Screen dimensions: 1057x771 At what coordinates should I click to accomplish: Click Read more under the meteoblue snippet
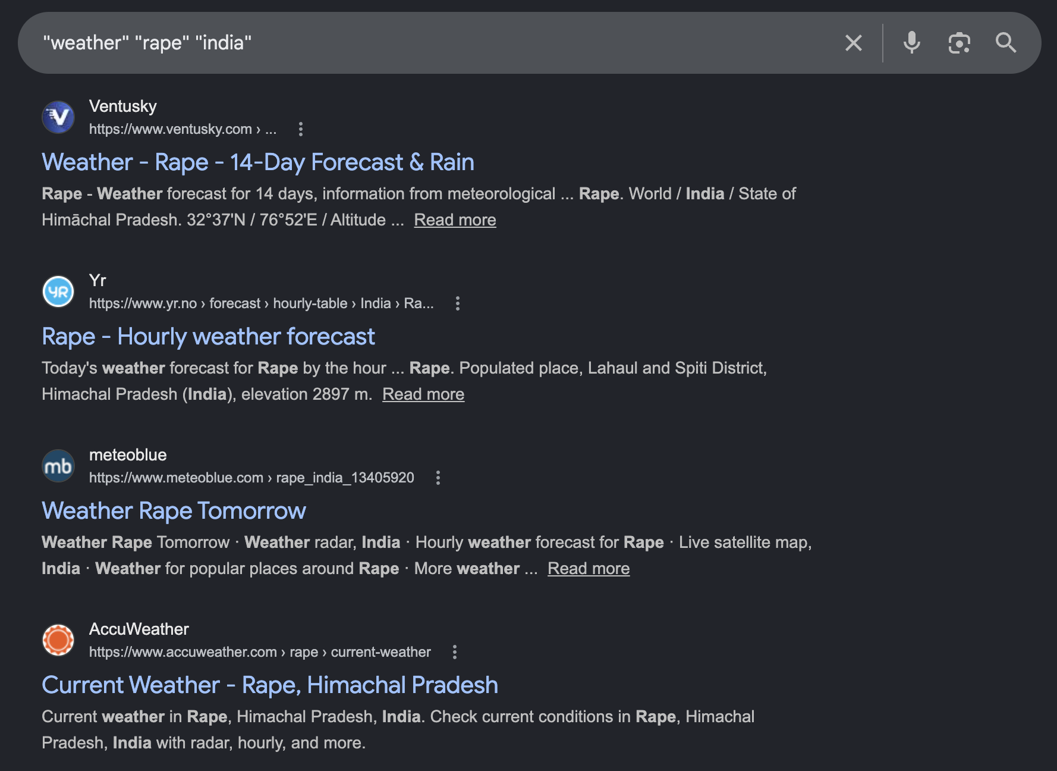pyautogui.click(x=589, y=569)
